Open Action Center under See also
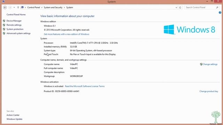Screen dimensions: 223x125 pos(13,115)
